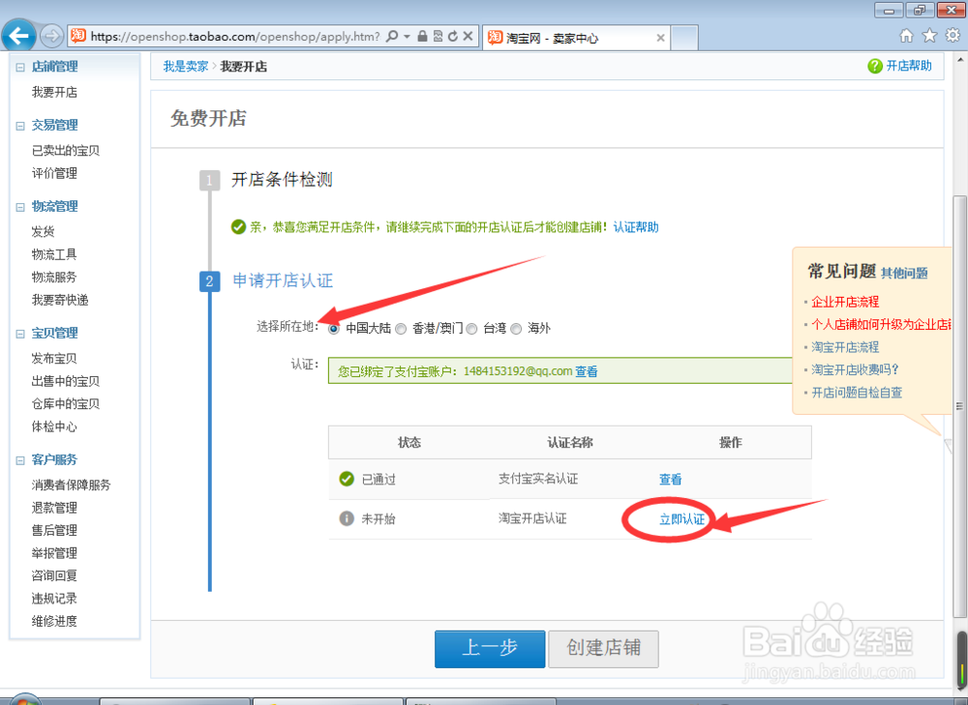Open 售后管理 in sidebar

pos(54,531)
